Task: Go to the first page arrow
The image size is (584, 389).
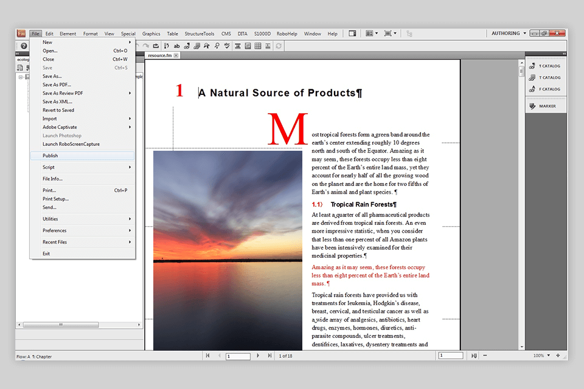Action: 207,356
